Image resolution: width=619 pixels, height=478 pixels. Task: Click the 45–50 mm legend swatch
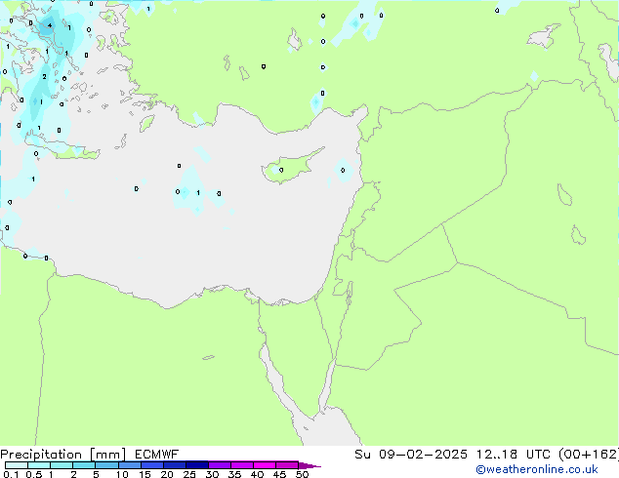click(287, 465)
